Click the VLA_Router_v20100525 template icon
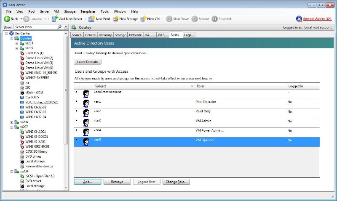 coord(22,102)
